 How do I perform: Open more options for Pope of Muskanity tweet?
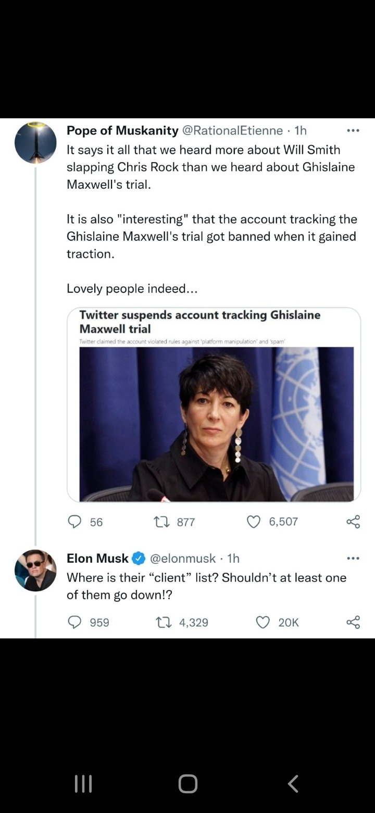pyautogui.click(x=353, y=130)
